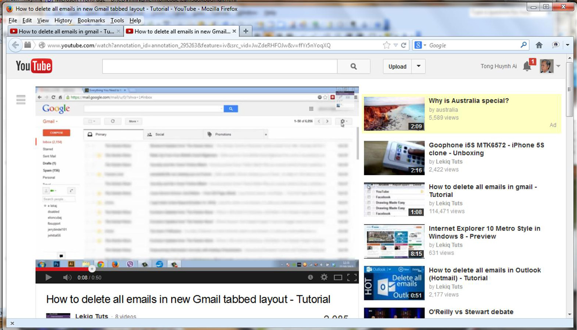577x330 pixels.
Task: Add video to Watch Later with clock icon
Action: (x=310, y=277)
